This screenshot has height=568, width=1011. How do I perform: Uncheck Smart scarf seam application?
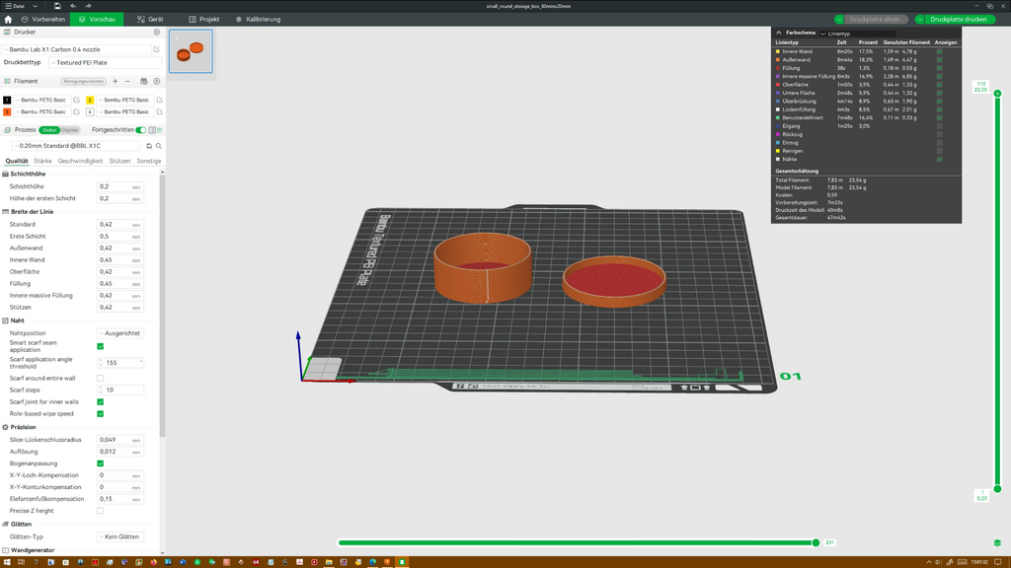coord(100,346)
